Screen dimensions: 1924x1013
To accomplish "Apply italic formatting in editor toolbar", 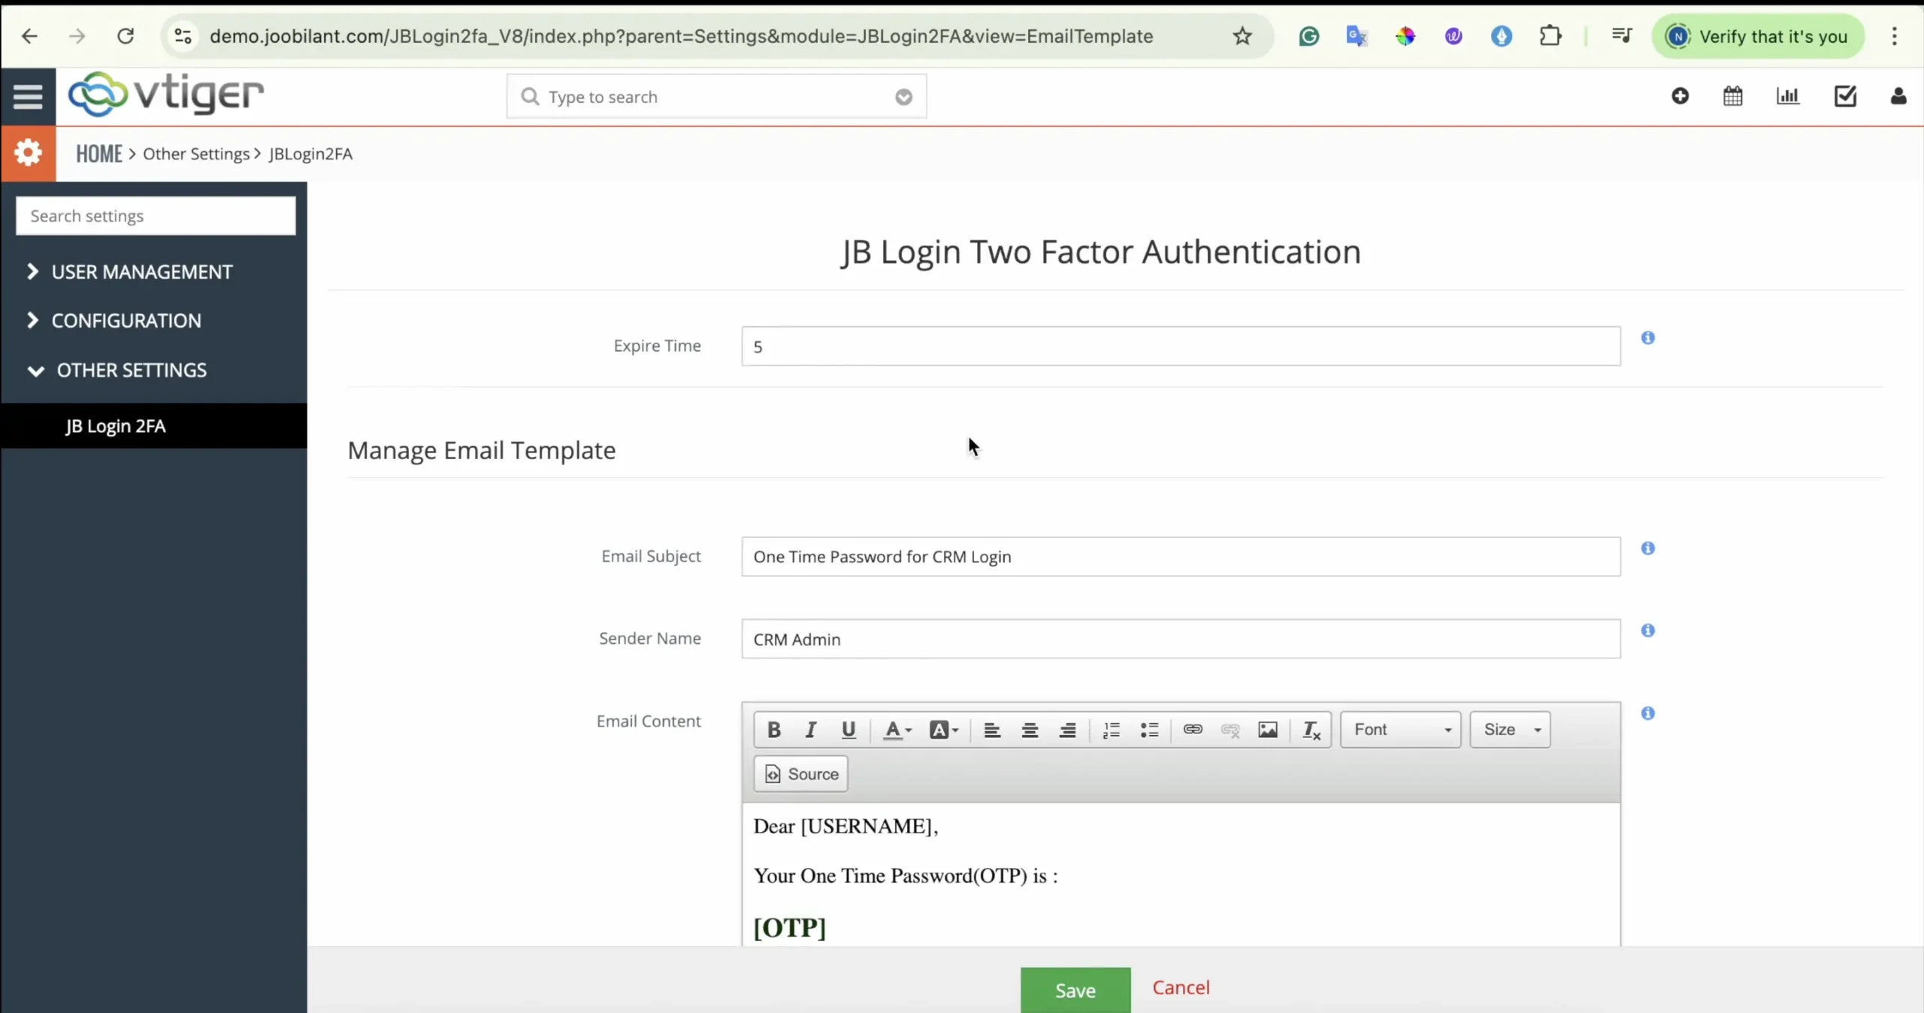I will click(810, 730).
